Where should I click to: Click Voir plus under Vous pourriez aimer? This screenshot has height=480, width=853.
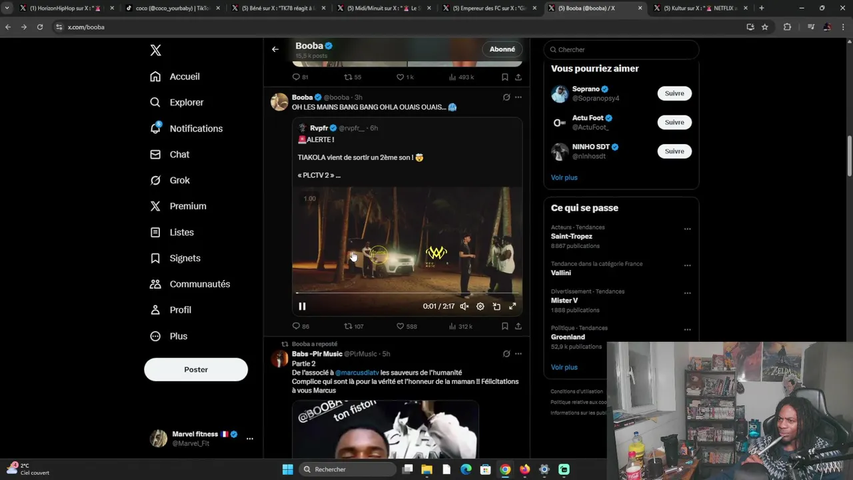pyautogui.click(x=564, y=177)
